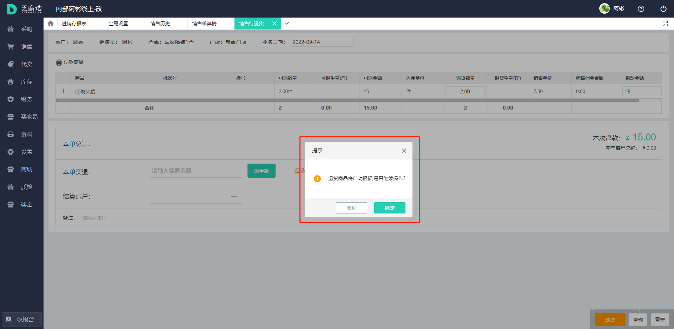674x329 pixels.
Task: Open the 设置 settings sidebar menu
Action: pos(21,152)
